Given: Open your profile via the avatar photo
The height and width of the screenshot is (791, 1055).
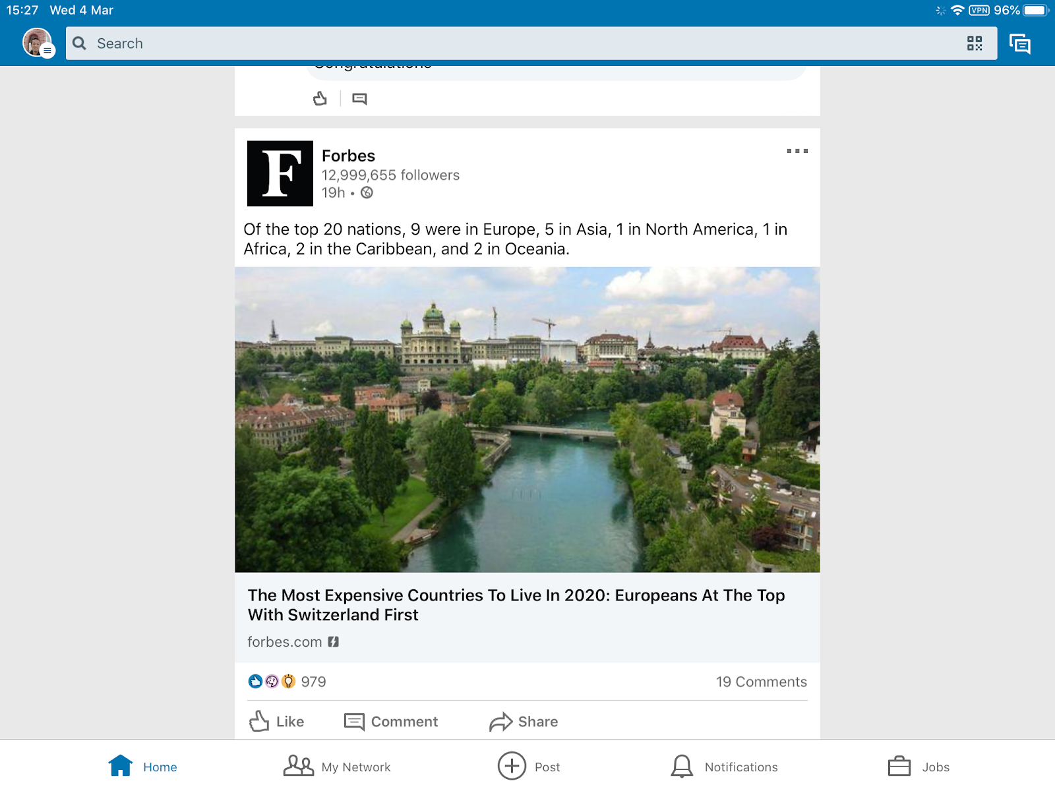Looking at the screenshot, I should [x=36, y=43].
